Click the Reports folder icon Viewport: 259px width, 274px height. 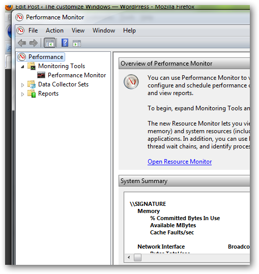point(32,94)
